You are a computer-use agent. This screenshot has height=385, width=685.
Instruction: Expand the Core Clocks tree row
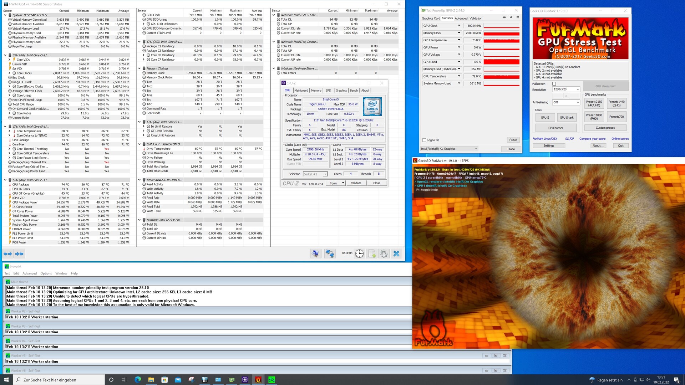(x=10, y=73)
